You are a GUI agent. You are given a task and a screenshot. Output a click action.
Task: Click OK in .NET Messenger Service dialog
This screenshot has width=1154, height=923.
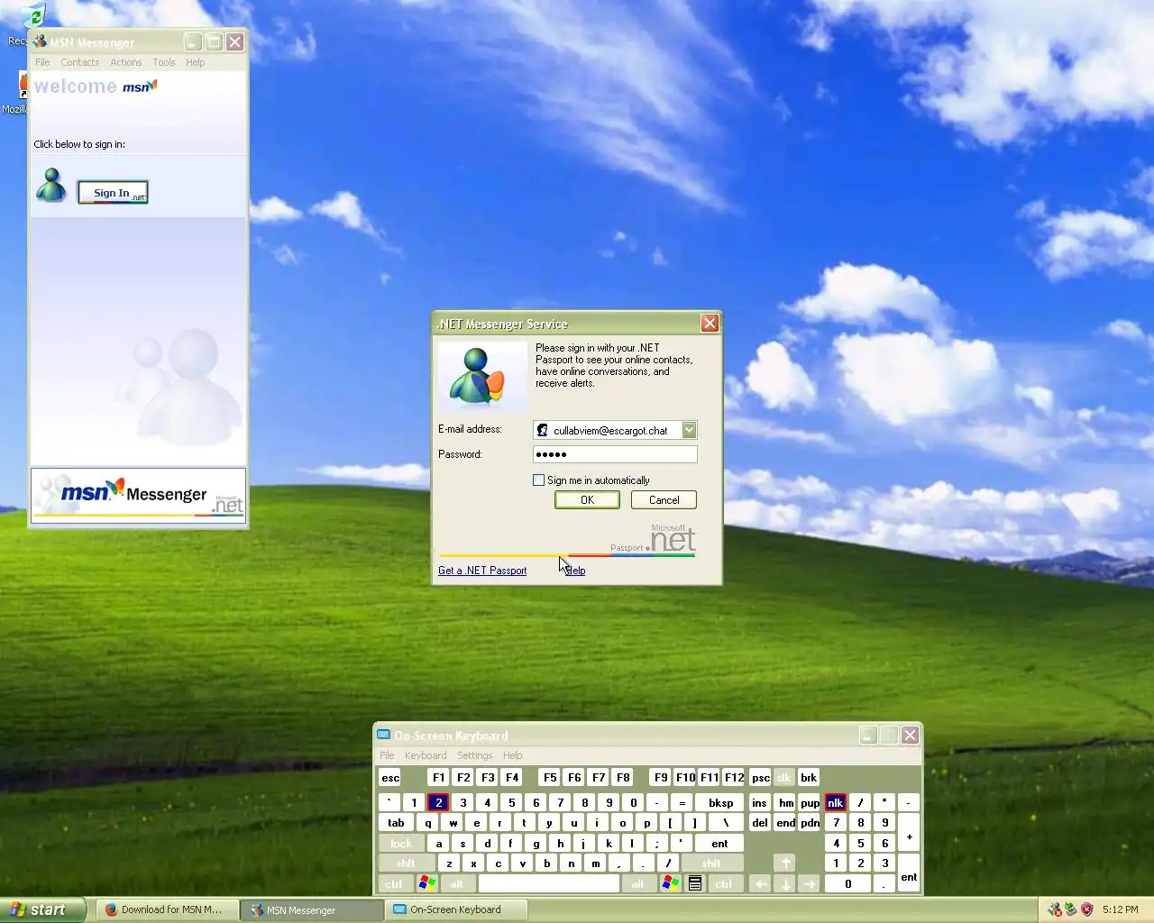point(587,500)
